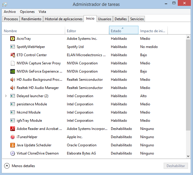Screen dimensions: 193x175
Task: Click the NVIDIA Capture Server Proxy file icon
Action: (x=12, y=63)
